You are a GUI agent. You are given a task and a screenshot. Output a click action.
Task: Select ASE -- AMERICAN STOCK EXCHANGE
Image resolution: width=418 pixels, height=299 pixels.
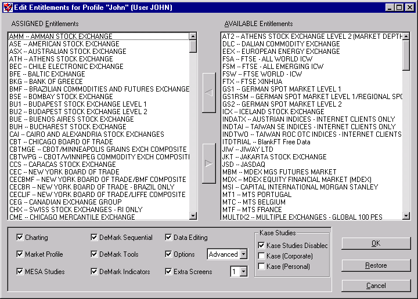click(99, 43)
